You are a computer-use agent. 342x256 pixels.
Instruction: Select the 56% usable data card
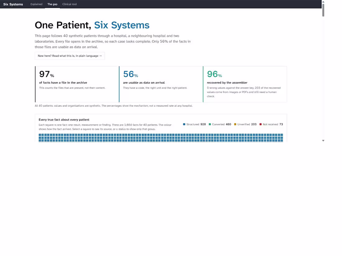click(x=161, y=84)
